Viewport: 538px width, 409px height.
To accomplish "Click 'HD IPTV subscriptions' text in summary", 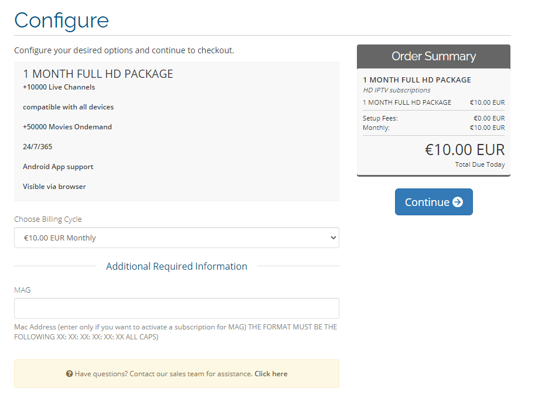I will [x=397, y=90].
